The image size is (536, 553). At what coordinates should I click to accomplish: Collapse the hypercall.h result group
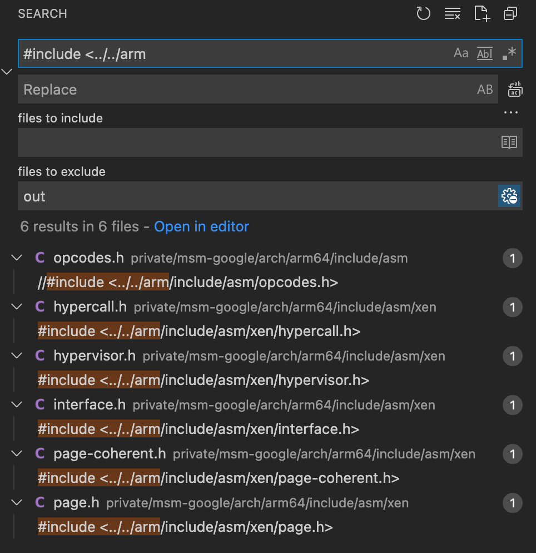pyautogui.click(x=17, y=307)
